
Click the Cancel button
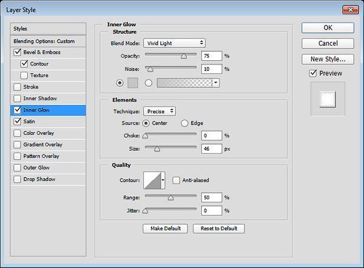[x=328, y=43]
